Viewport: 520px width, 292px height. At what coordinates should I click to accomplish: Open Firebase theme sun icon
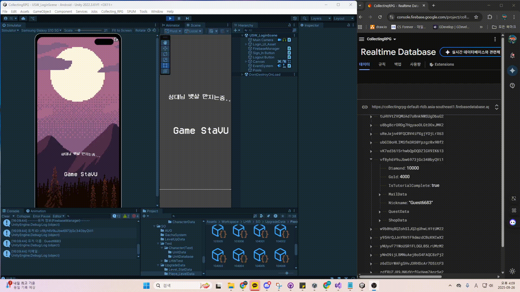[512, 271]
